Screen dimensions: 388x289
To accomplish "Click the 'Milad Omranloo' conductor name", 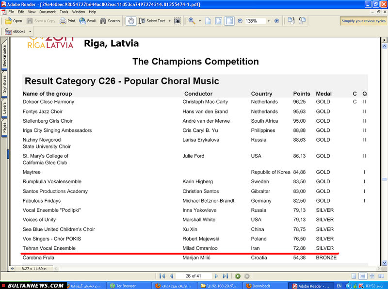I will tap(200, 248).
